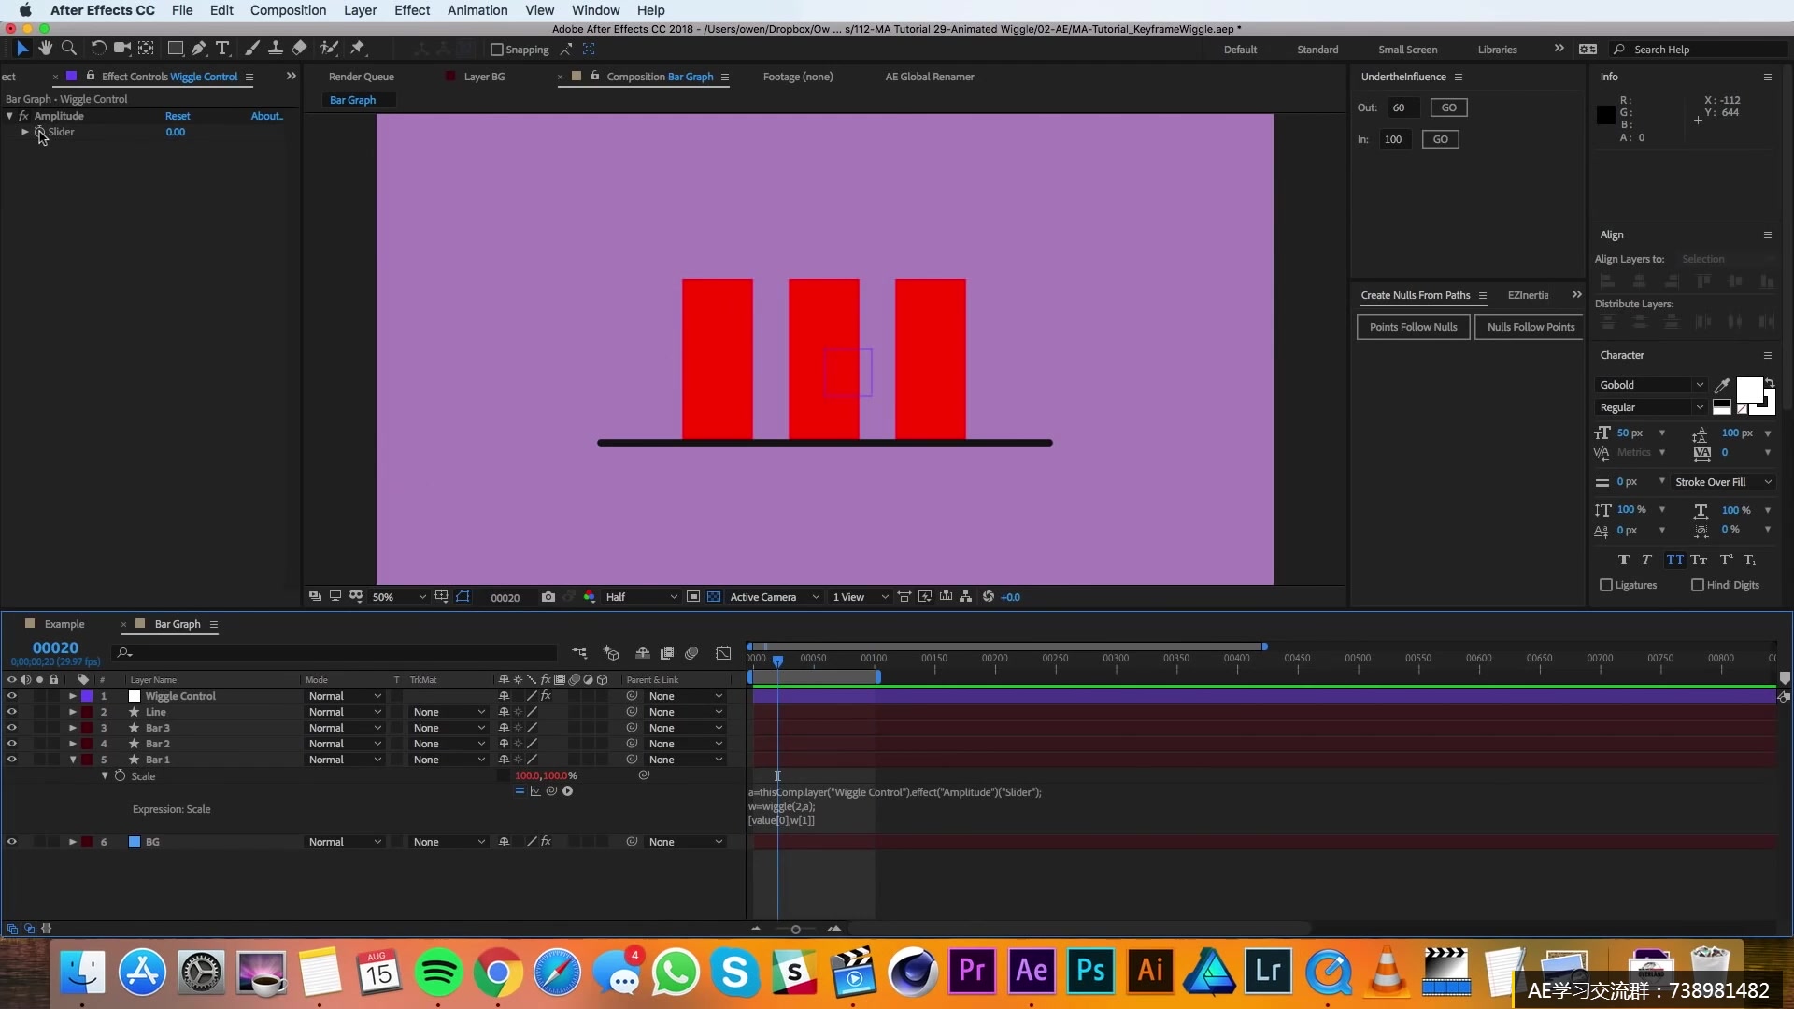Enable the Snapping checkbox
1794x1009 pixels.
coord(497,50)
